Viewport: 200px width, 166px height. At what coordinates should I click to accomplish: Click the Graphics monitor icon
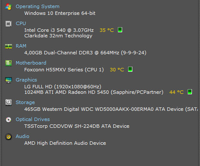point(9,80)
